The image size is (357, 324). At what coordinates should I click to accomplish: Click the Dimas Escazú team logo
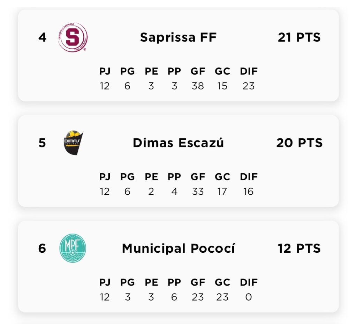pyautogui.click(x=73, y=143)
